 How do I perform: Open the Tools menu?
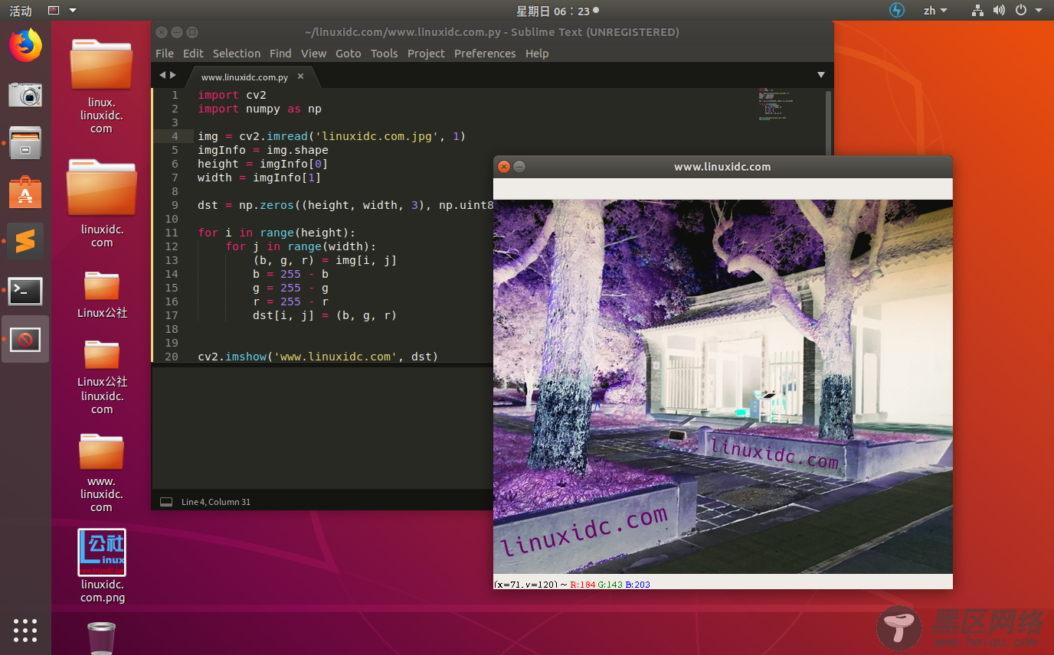[x=385, y=54]
